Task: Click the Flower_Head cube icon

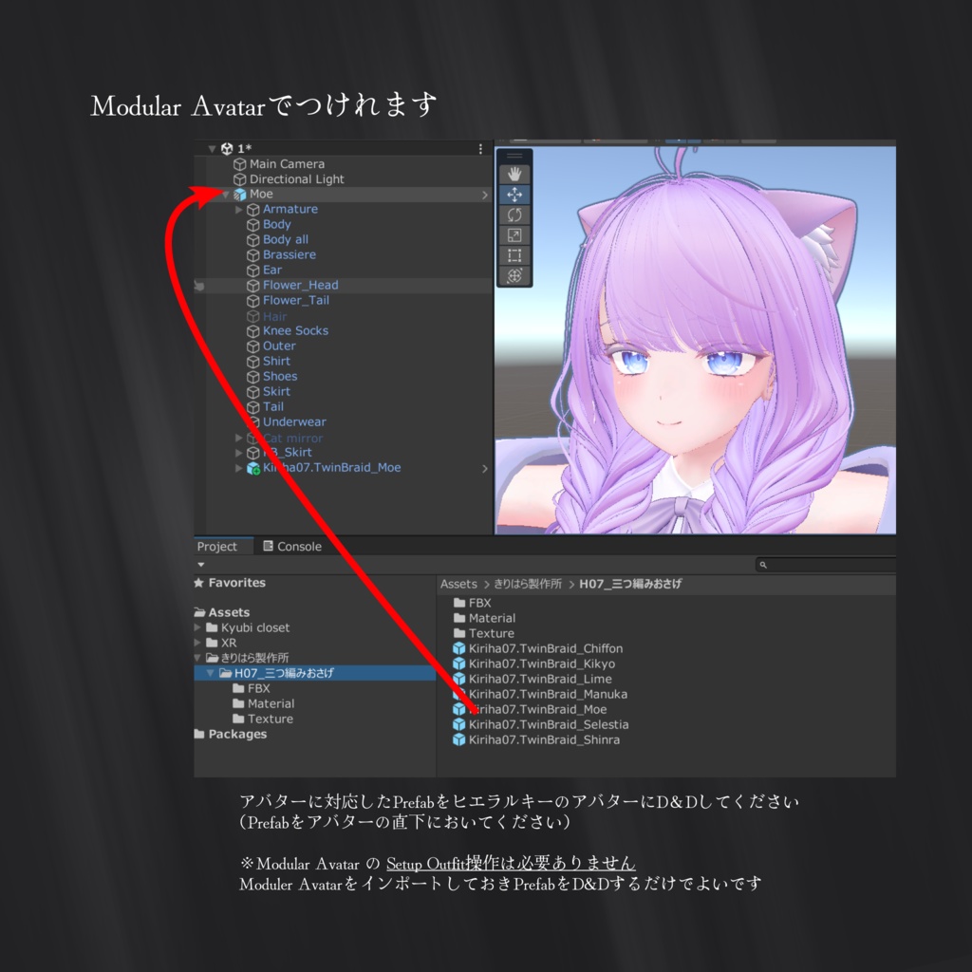Action: [252, 286]
